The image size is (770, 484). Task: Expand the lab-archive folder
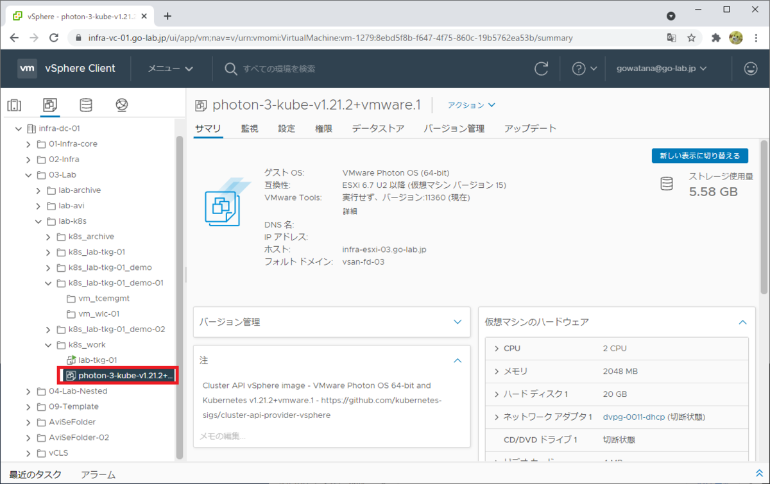point(38,190)
